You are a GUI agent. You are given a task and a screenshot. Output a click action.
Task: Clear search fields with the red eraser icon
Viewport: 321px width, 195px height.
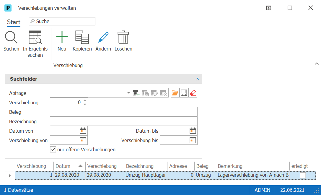pos(193,93)
